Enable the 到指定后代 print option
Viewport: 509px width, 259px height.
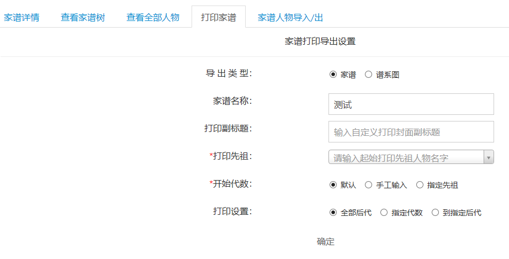click(x=435, y=213)
